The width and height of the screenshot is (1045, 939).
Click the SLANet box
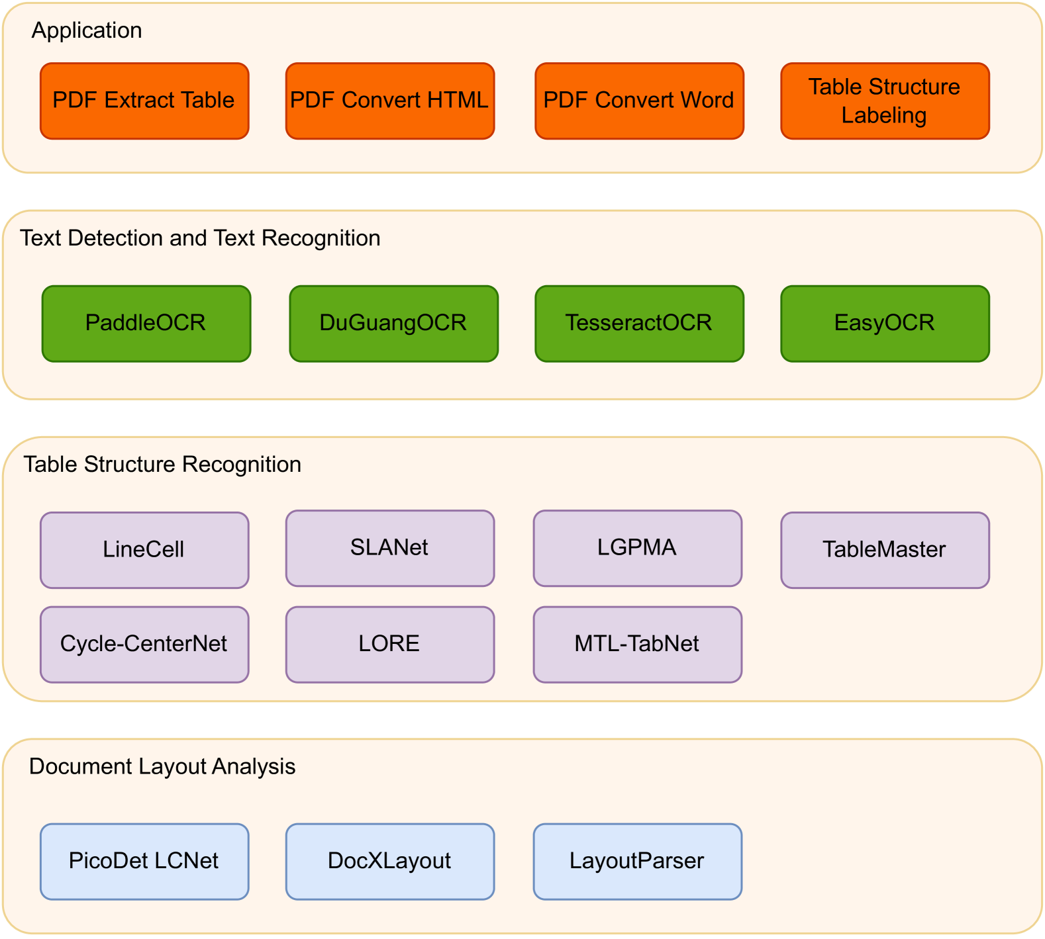coord(390,548)
